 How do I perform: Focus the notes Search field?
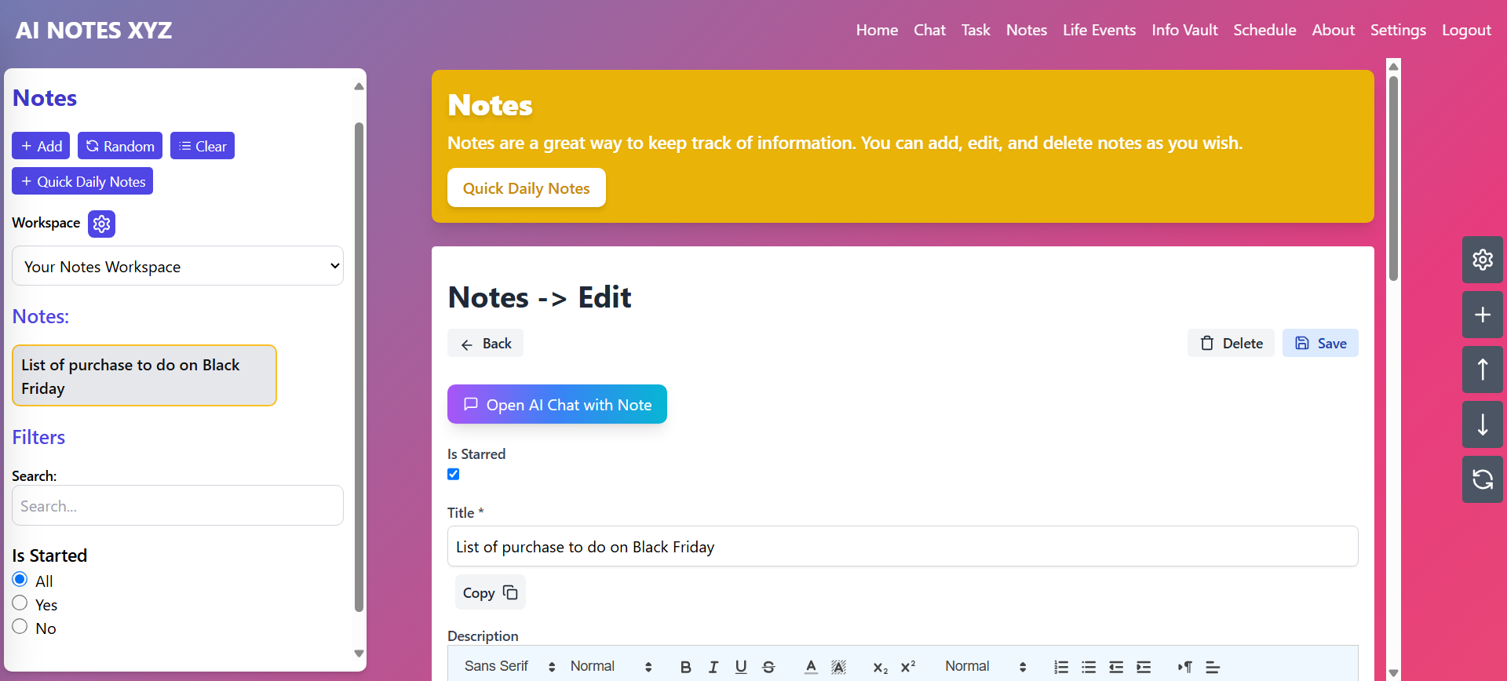point(177,505)
